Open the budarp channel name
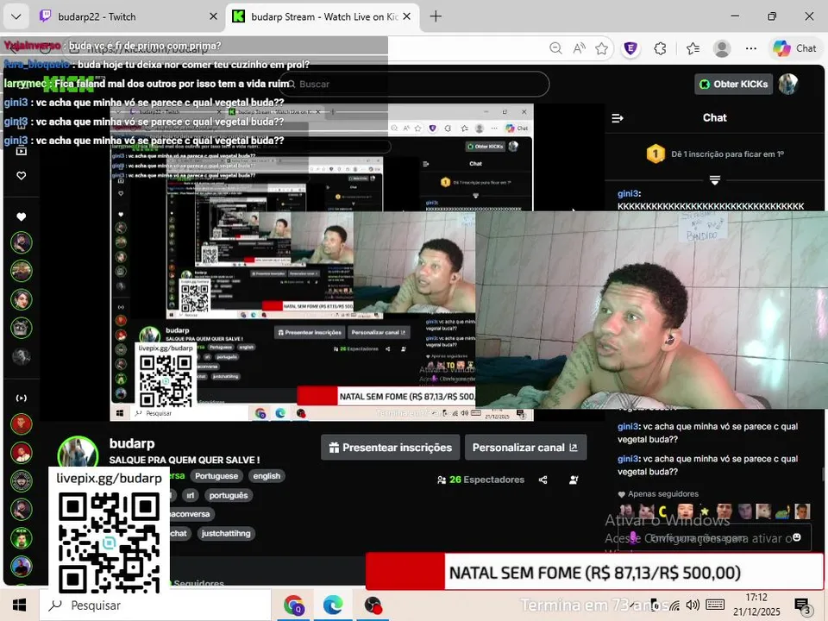The image size is (828, 621). pos(132,443)
